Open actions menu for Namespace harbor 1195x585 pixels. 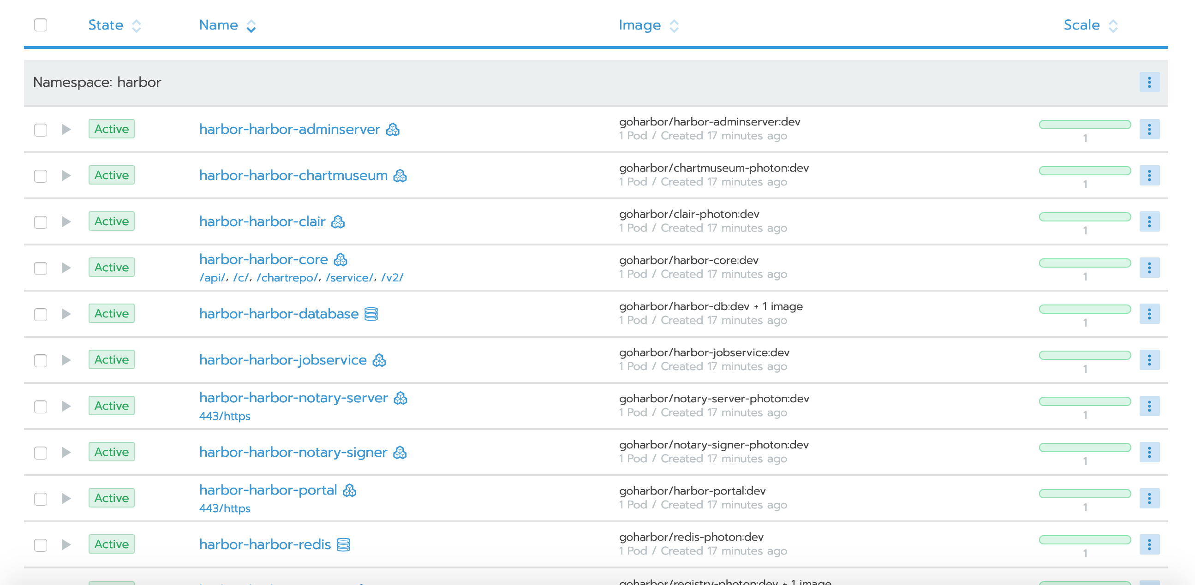[1149, 83]
